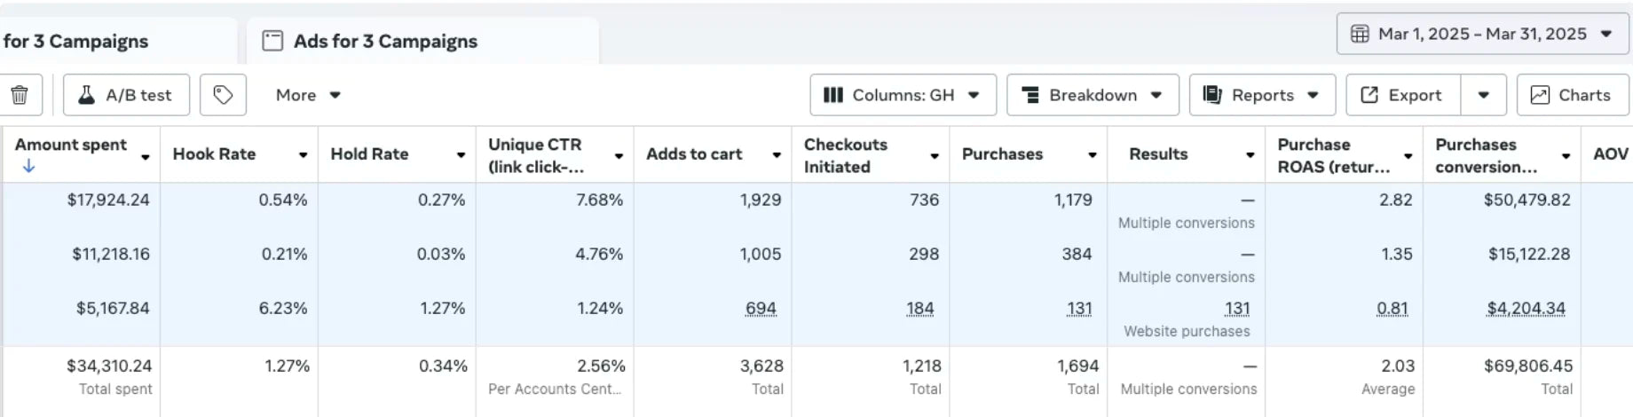Sort by Amount spent column header
The image size is (1633, 417).
[x=71, y=145]
